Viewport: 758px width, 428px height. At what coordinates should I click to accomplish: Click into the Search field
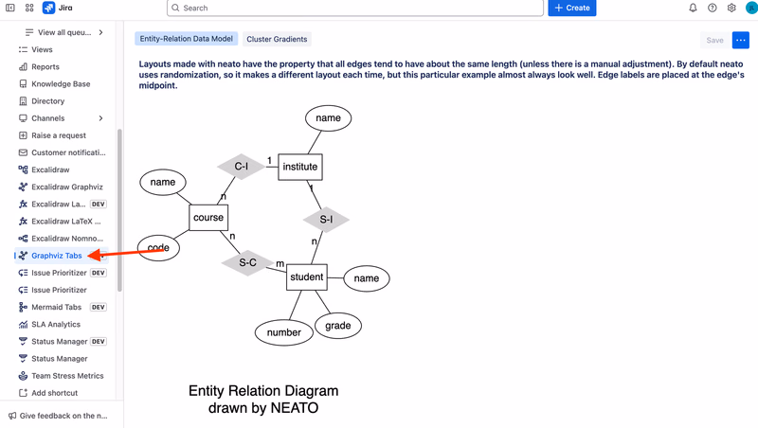click(355, 8)
